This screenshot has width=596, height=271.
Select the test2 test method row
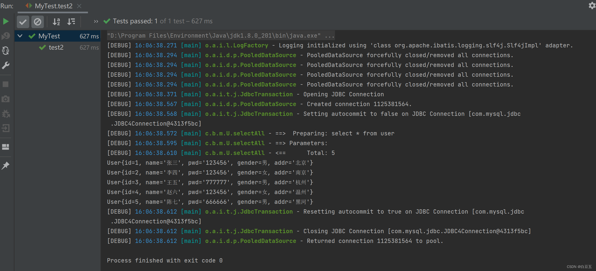pyautogui.click(x=58, y=47)
